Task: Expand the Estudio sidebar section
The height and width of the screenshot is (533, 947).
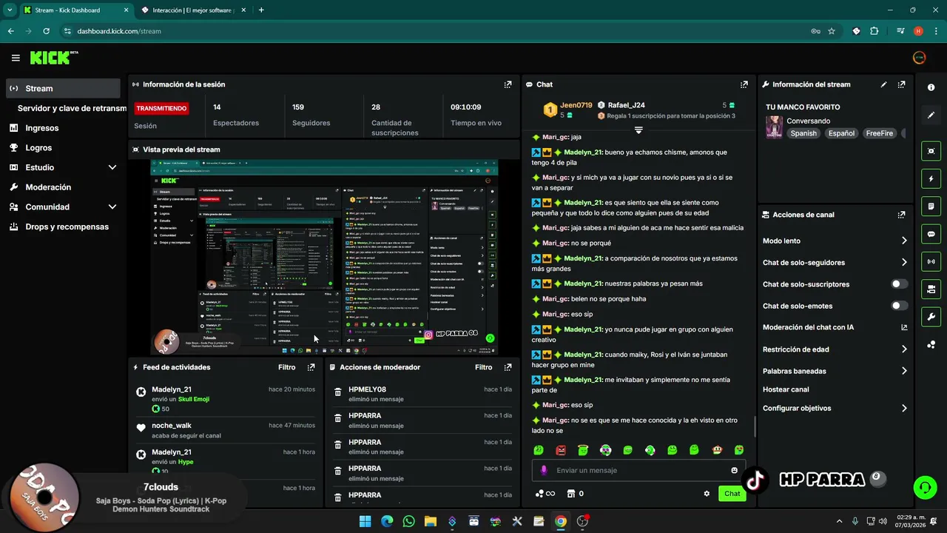Action: (112, 167)
